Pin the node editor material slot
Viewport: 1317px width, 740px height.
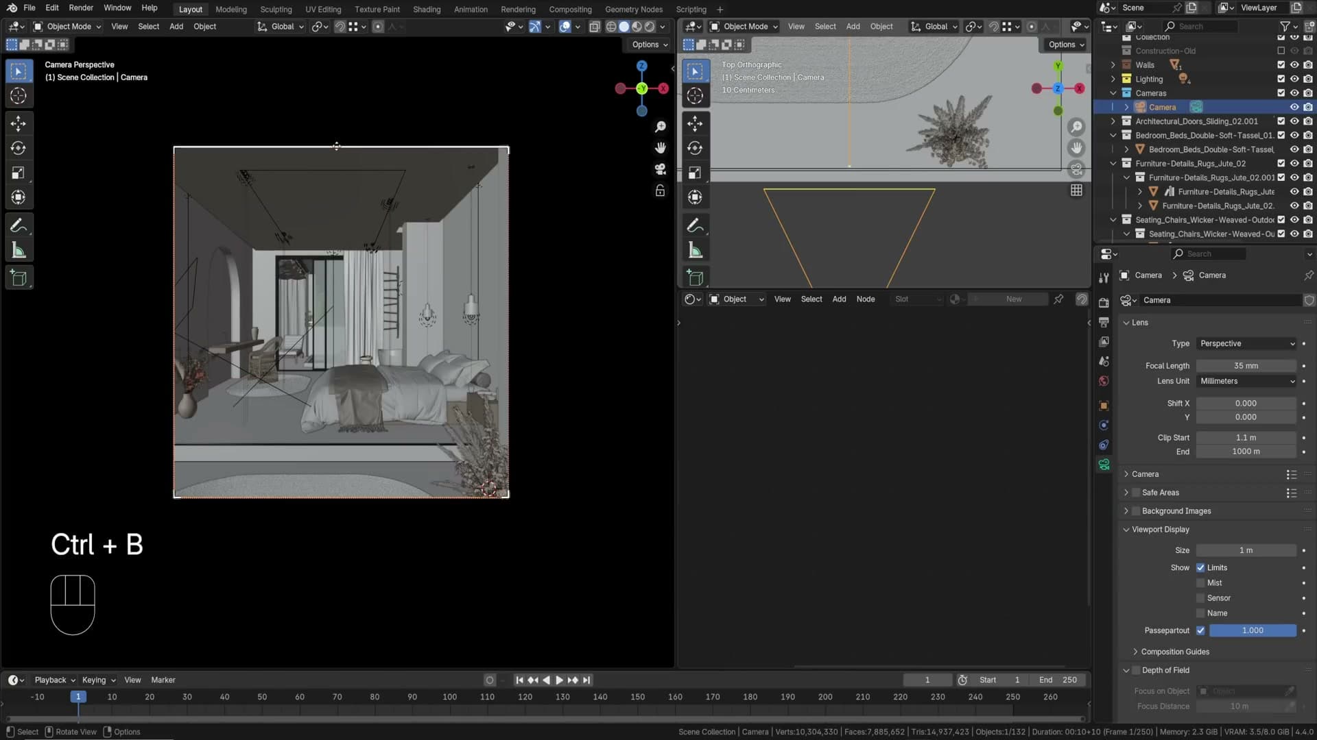1058,299
